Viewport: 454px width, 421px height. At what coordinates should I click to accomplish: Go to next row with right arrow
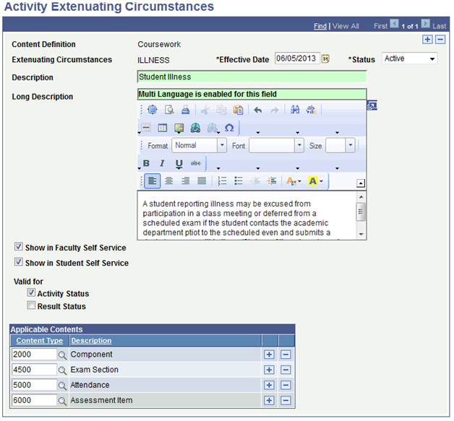(x=425, y=24)
